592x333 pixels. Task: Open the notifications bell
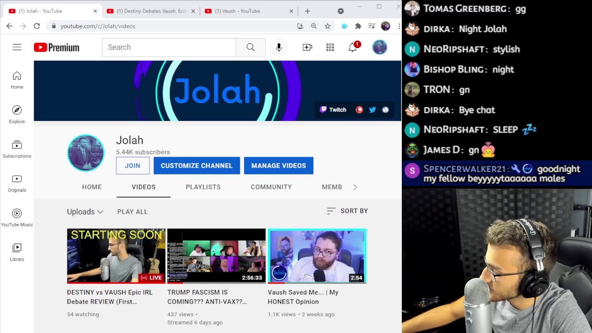click(353, 47)
